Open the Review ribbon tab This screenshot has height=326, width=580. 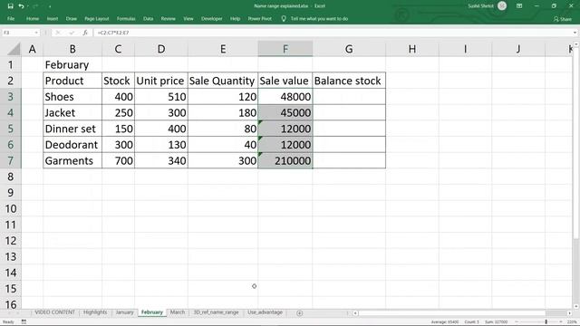[169, 18]
